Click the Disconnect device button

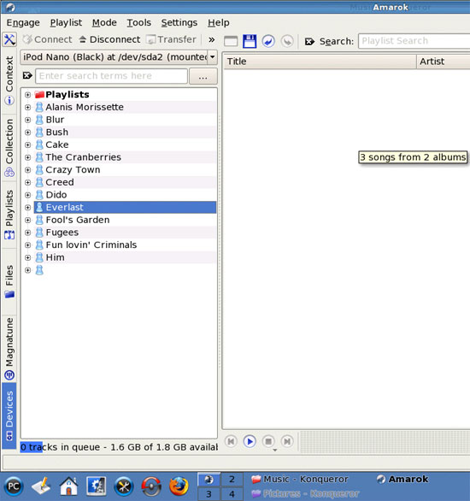click(109, 39)
